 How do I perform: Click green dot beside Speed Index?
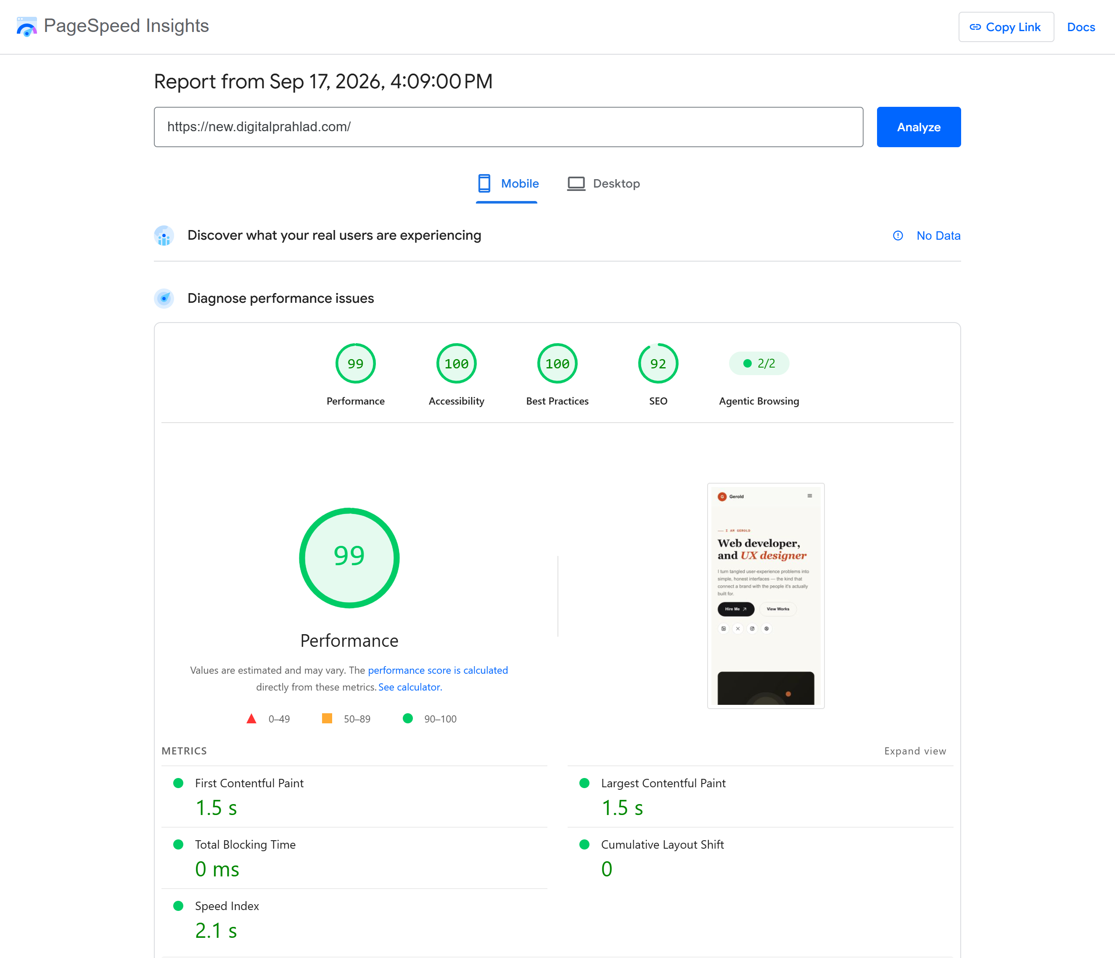pos(178,906)
